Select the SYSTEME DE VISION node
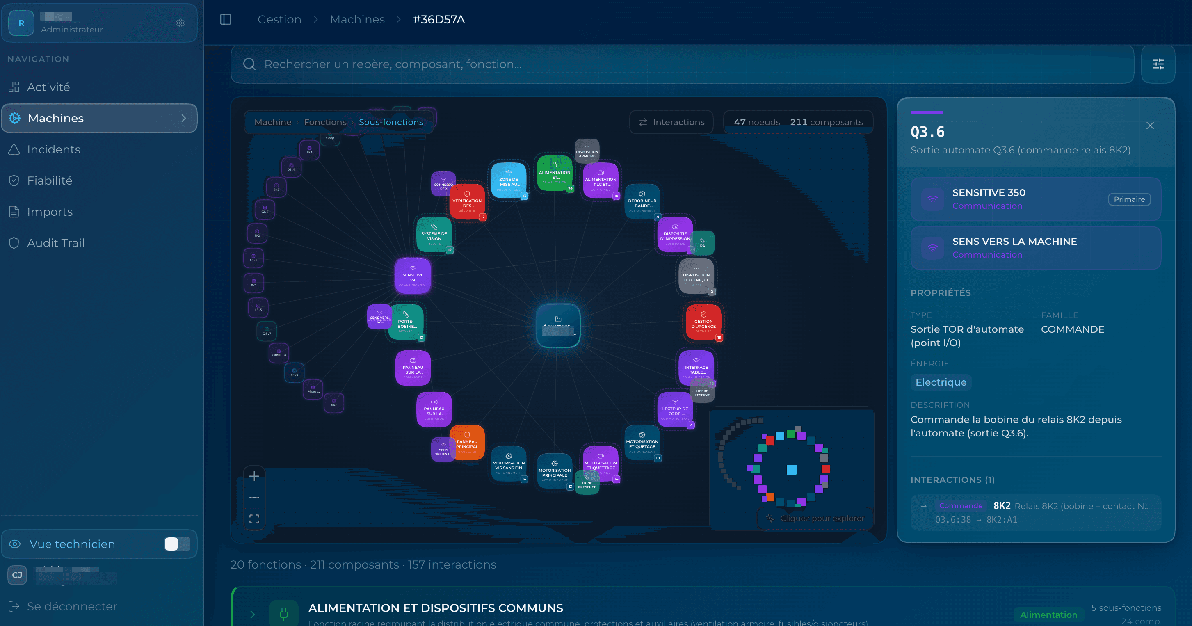 (x=434, y=235)
